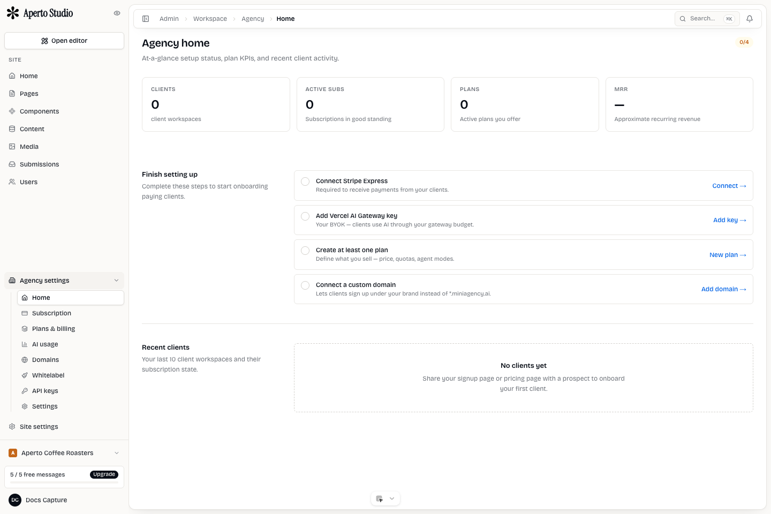Go to Agency breadcrumb
This screenshot has width=771, height=514.
tap(253, 19)
